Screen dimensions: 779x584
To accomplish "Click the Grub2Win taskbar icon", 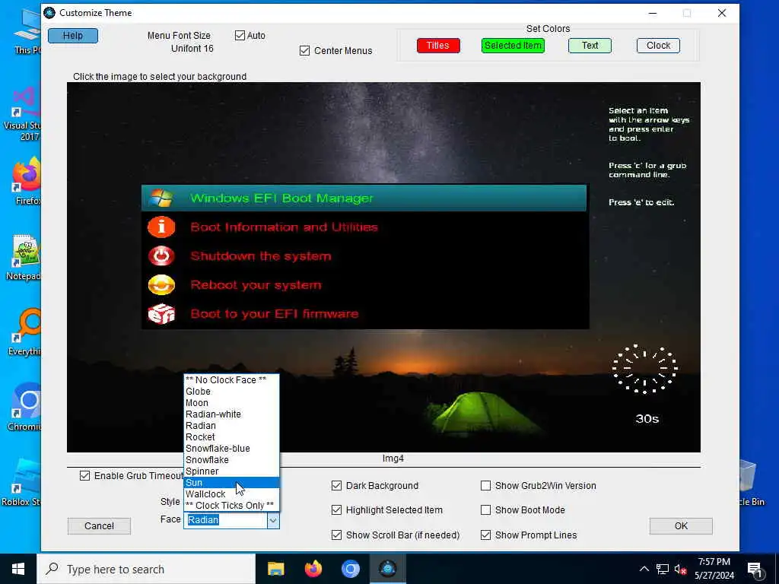I will 387,569.
